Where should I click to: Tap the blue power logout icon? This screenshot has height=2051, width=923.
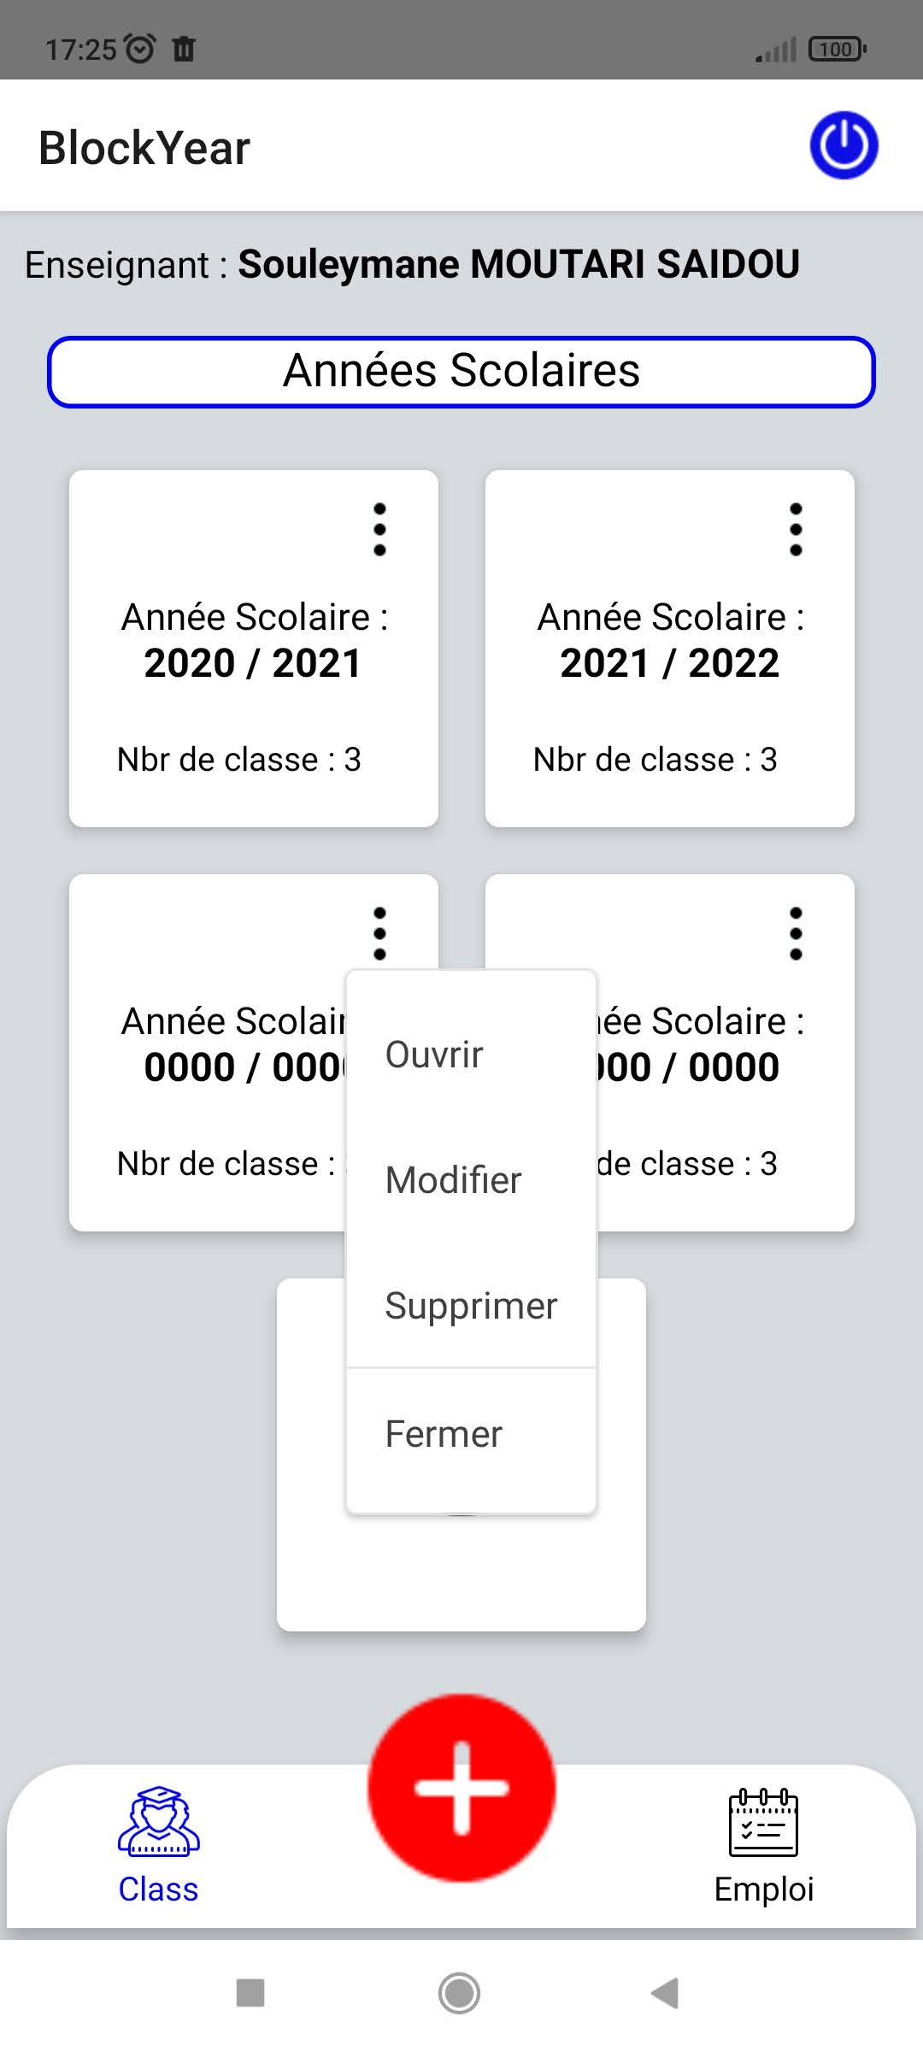[x=844, y=145]
